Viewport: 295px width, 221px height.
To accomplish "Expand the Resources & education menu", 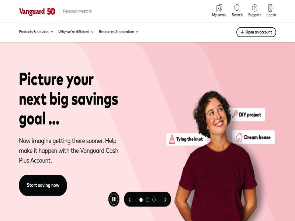I will (x=118, y=32).
